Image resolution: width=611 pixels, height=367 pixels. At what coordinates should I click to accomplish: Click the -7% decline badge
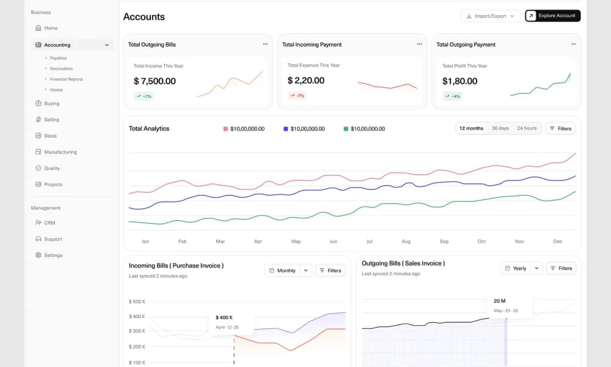pos(297,95)
